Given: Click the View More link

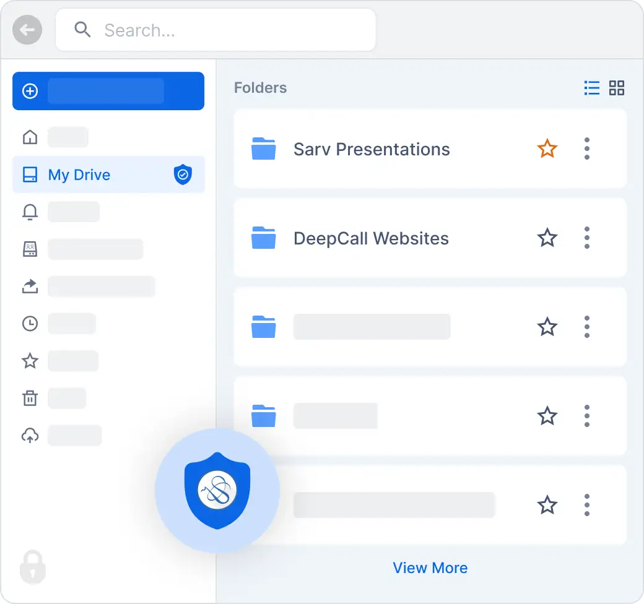Looking at the screenshot, I should 430,567.
